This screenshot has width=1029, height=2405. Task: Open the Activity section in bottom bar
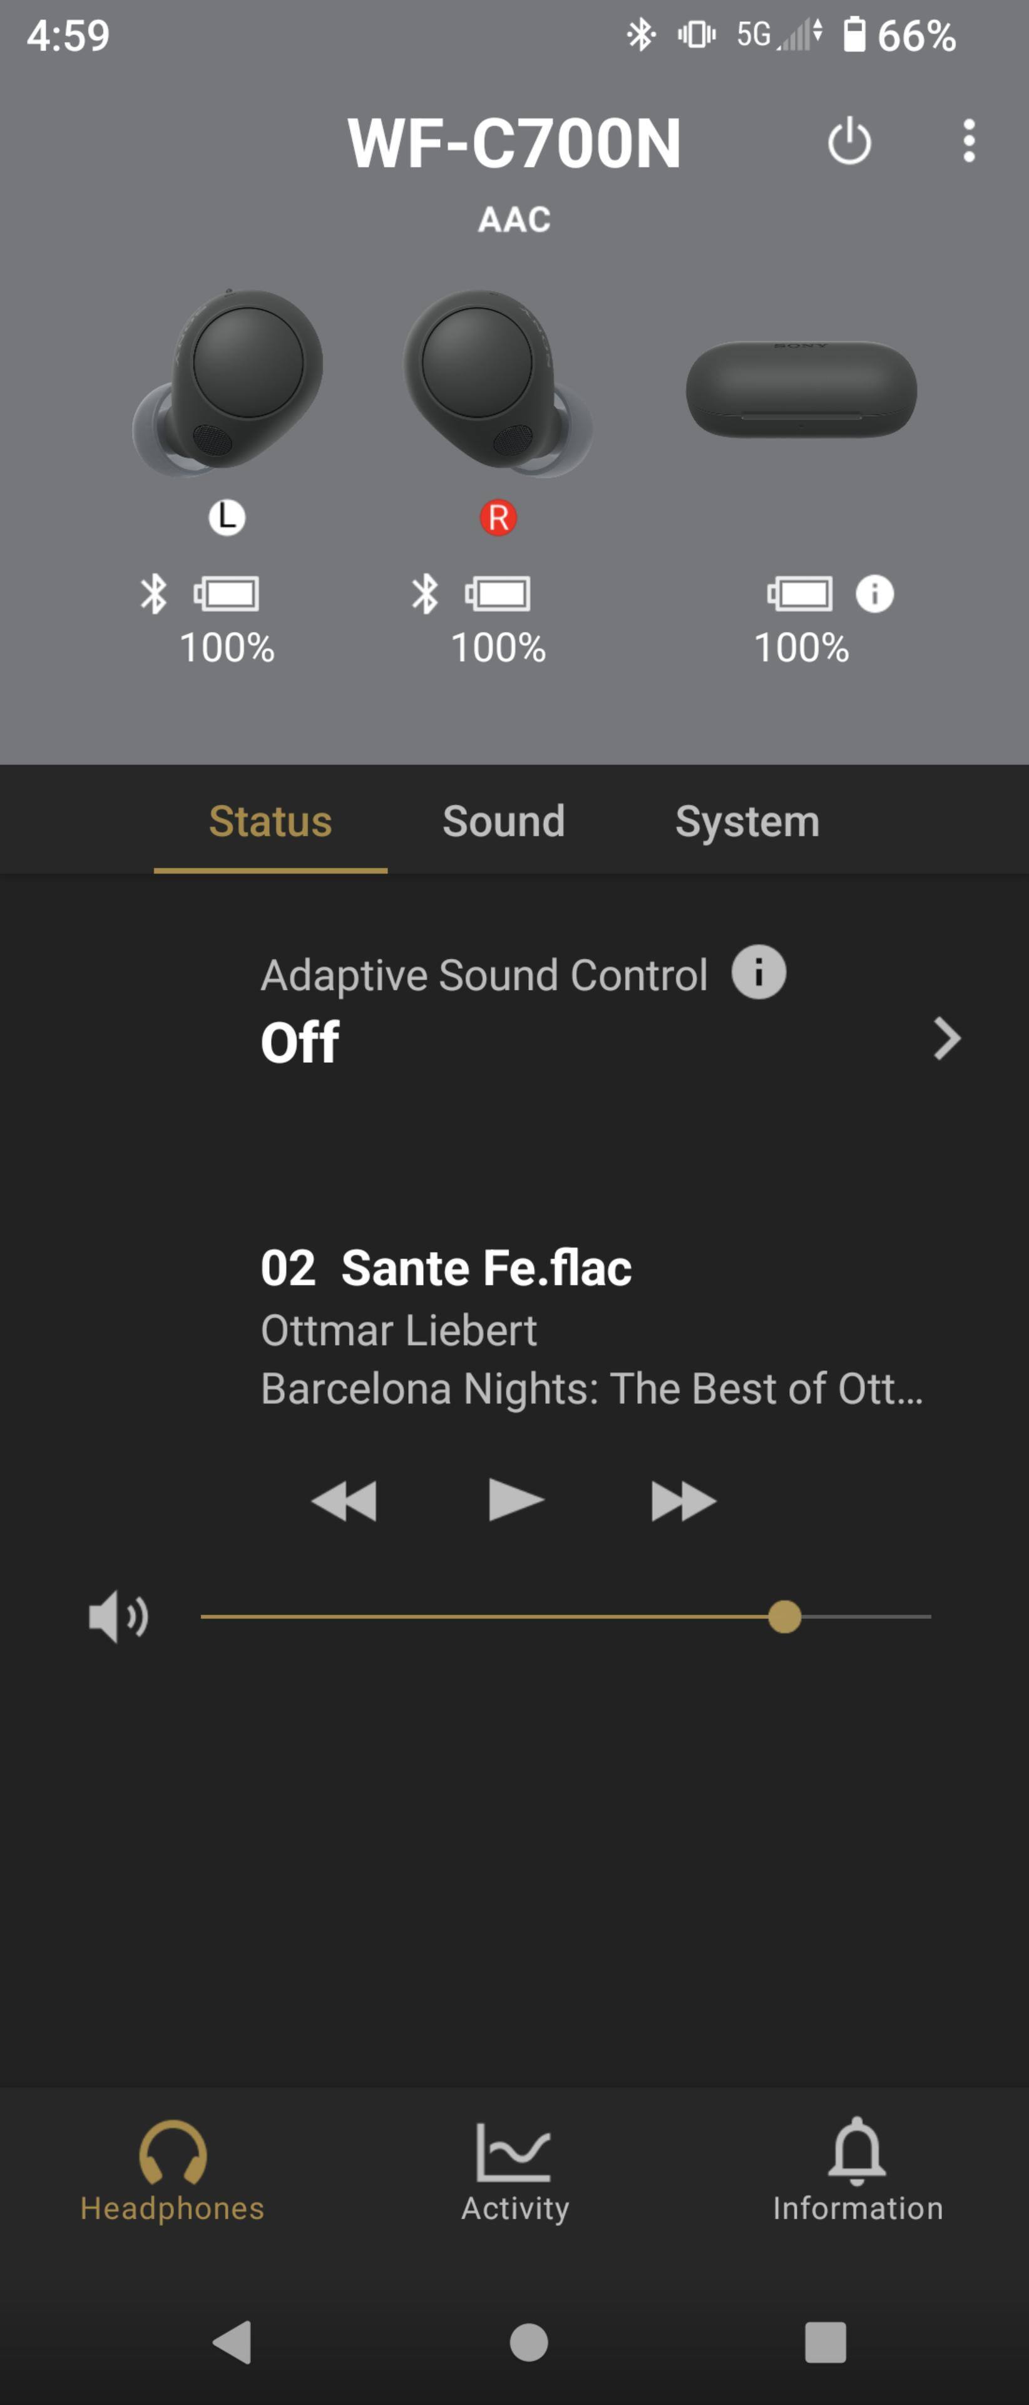(x=515, y=2173)
